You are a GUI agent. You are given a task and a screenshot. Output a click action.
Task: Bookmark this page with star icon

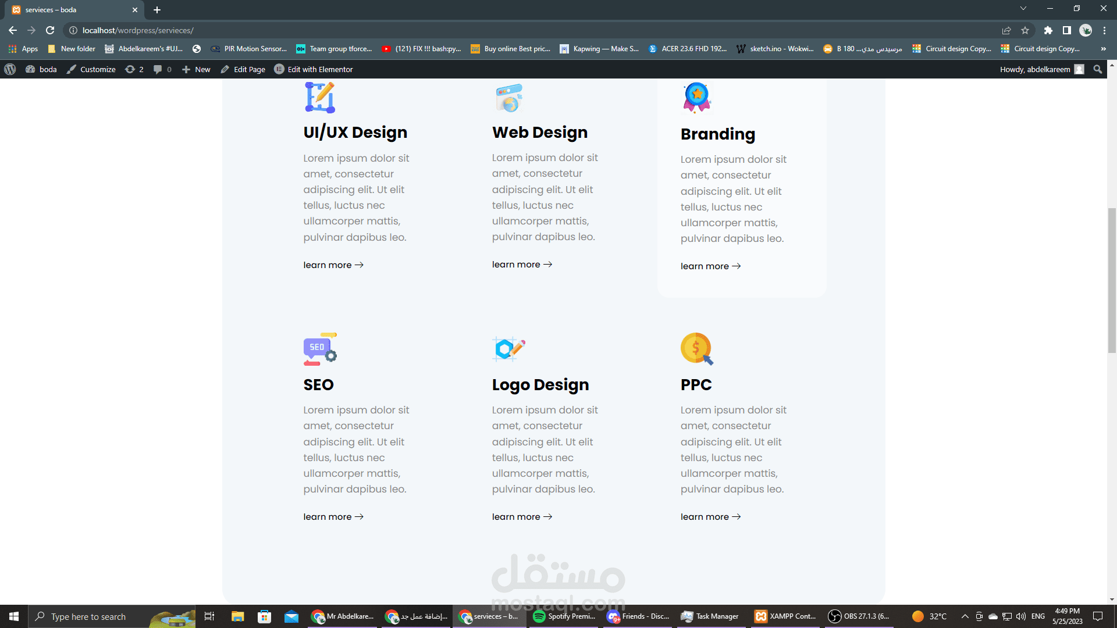pos(1025,30)
